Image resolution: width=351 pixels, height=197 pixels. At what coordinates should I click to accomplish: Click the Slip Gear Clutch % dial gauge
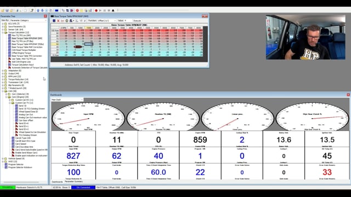pyautogui.click(x=312, y=117)
